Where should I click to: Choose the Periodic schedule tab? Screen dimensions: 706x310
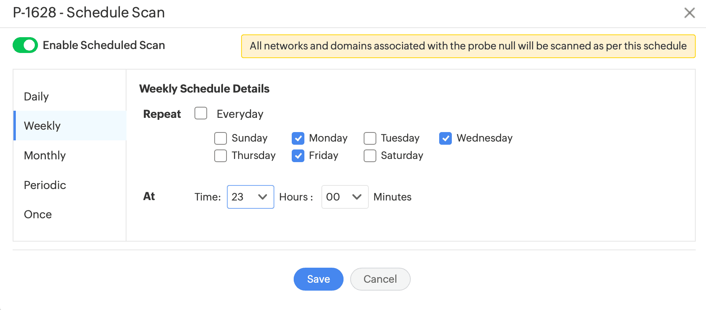45,185
